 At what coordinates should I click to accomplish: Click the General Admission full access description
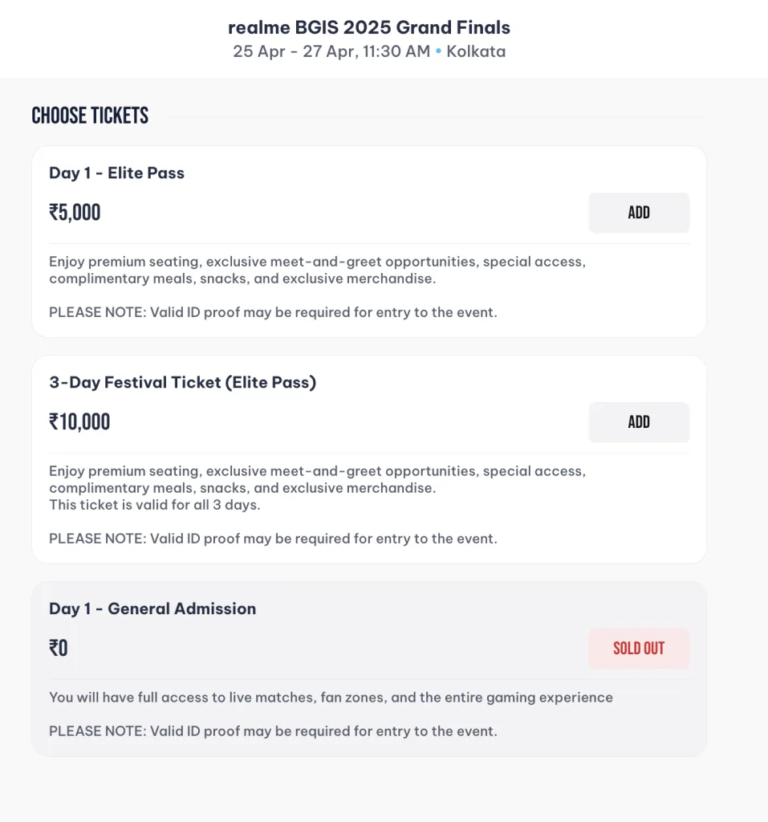tap(331, 698)
